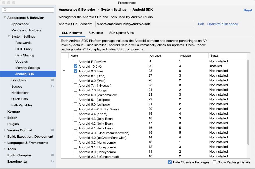Select Path Variables settings
Viewport: 255px width, 169px height.
(x=22, y=105)
